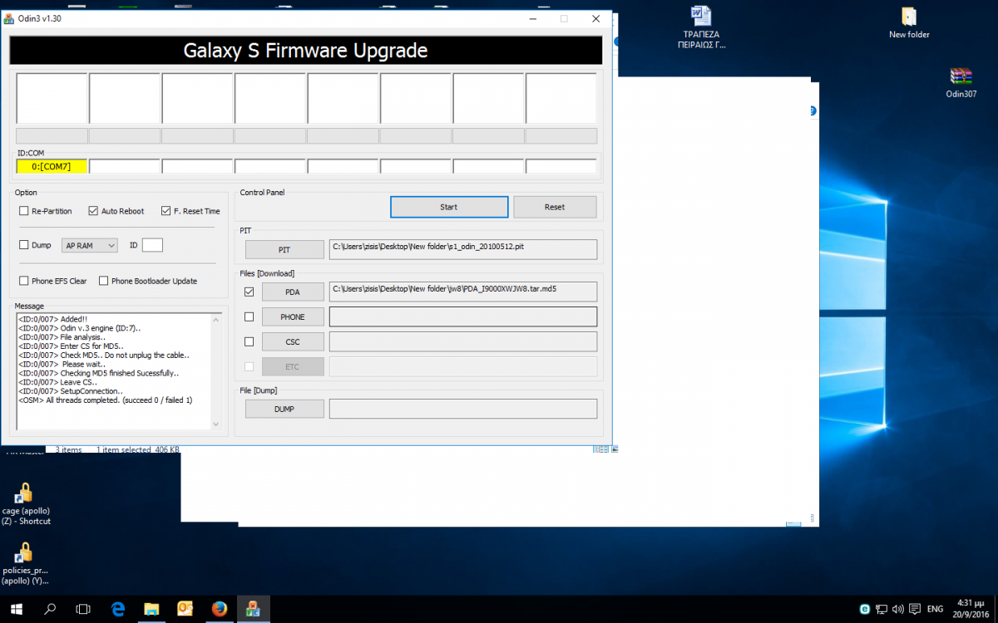Open the Windows Start menu
The image size is (998, 623).
(x=17, y=609)
